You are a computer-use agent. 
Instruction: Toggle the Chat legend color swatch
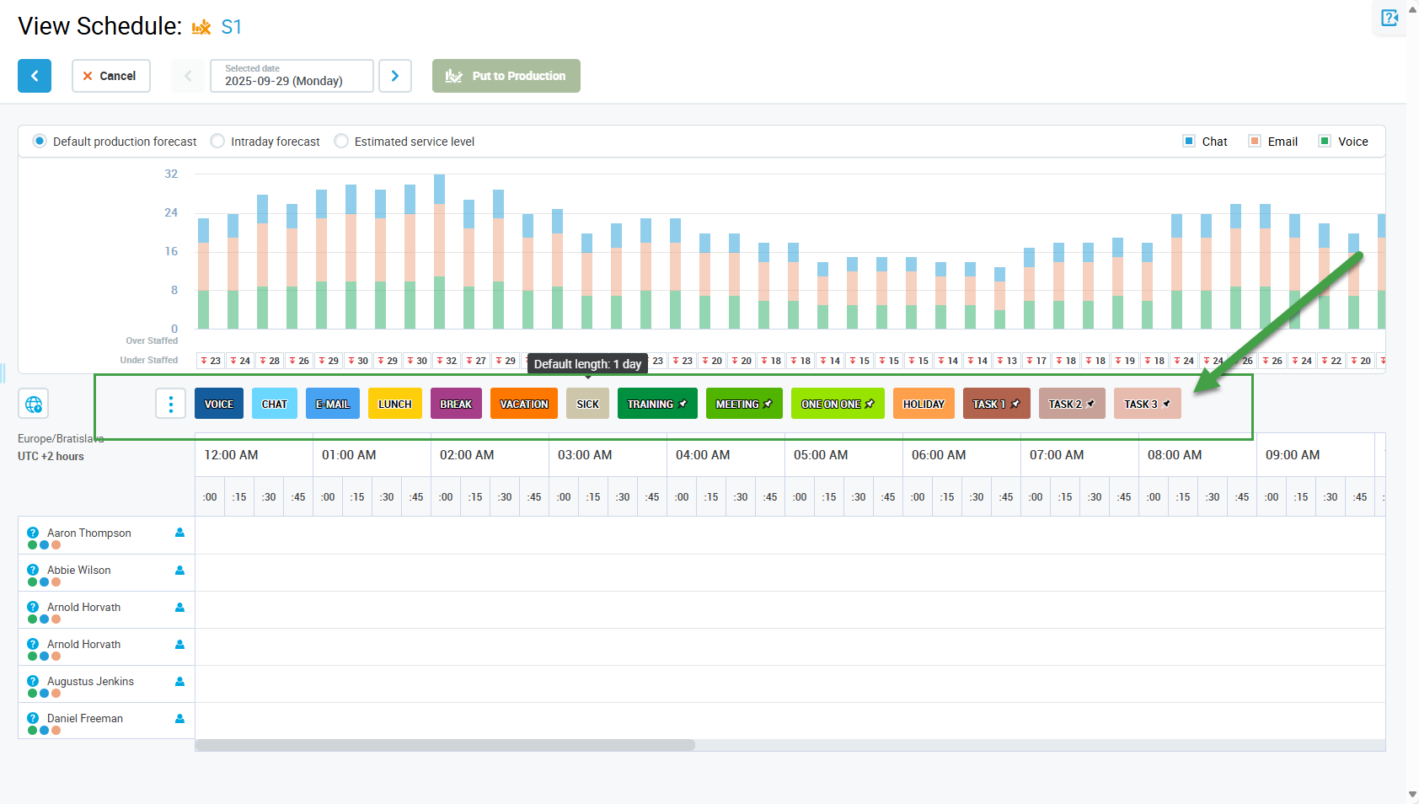pyautogui.click(x=1188, y=142)
